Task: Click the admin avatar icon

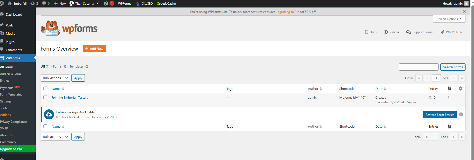Action: coord(466,3)
